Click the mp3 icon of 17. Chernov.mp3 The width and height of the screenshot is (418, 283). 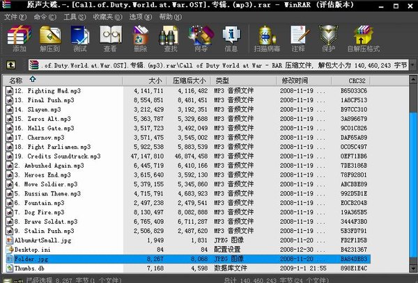(x=10, y=138)
